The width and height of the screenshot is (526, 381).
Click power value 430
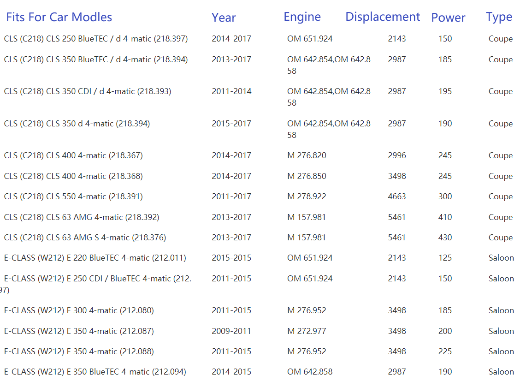coord(445,238)
